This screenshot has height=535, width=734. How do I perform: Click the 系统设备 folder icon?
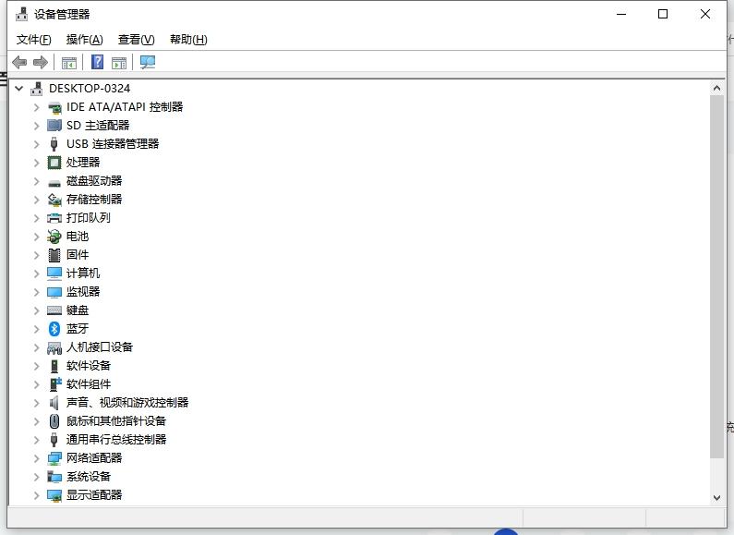54,477
